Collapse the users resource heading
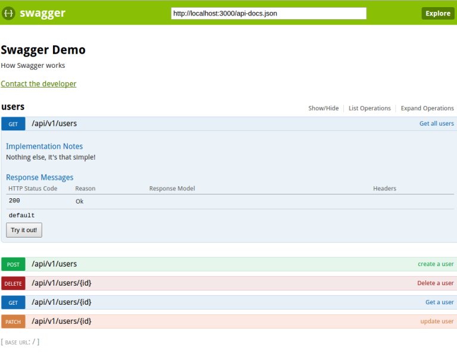Screen dimensions: 457x353 pyautogui.click(x=13, y=107)
